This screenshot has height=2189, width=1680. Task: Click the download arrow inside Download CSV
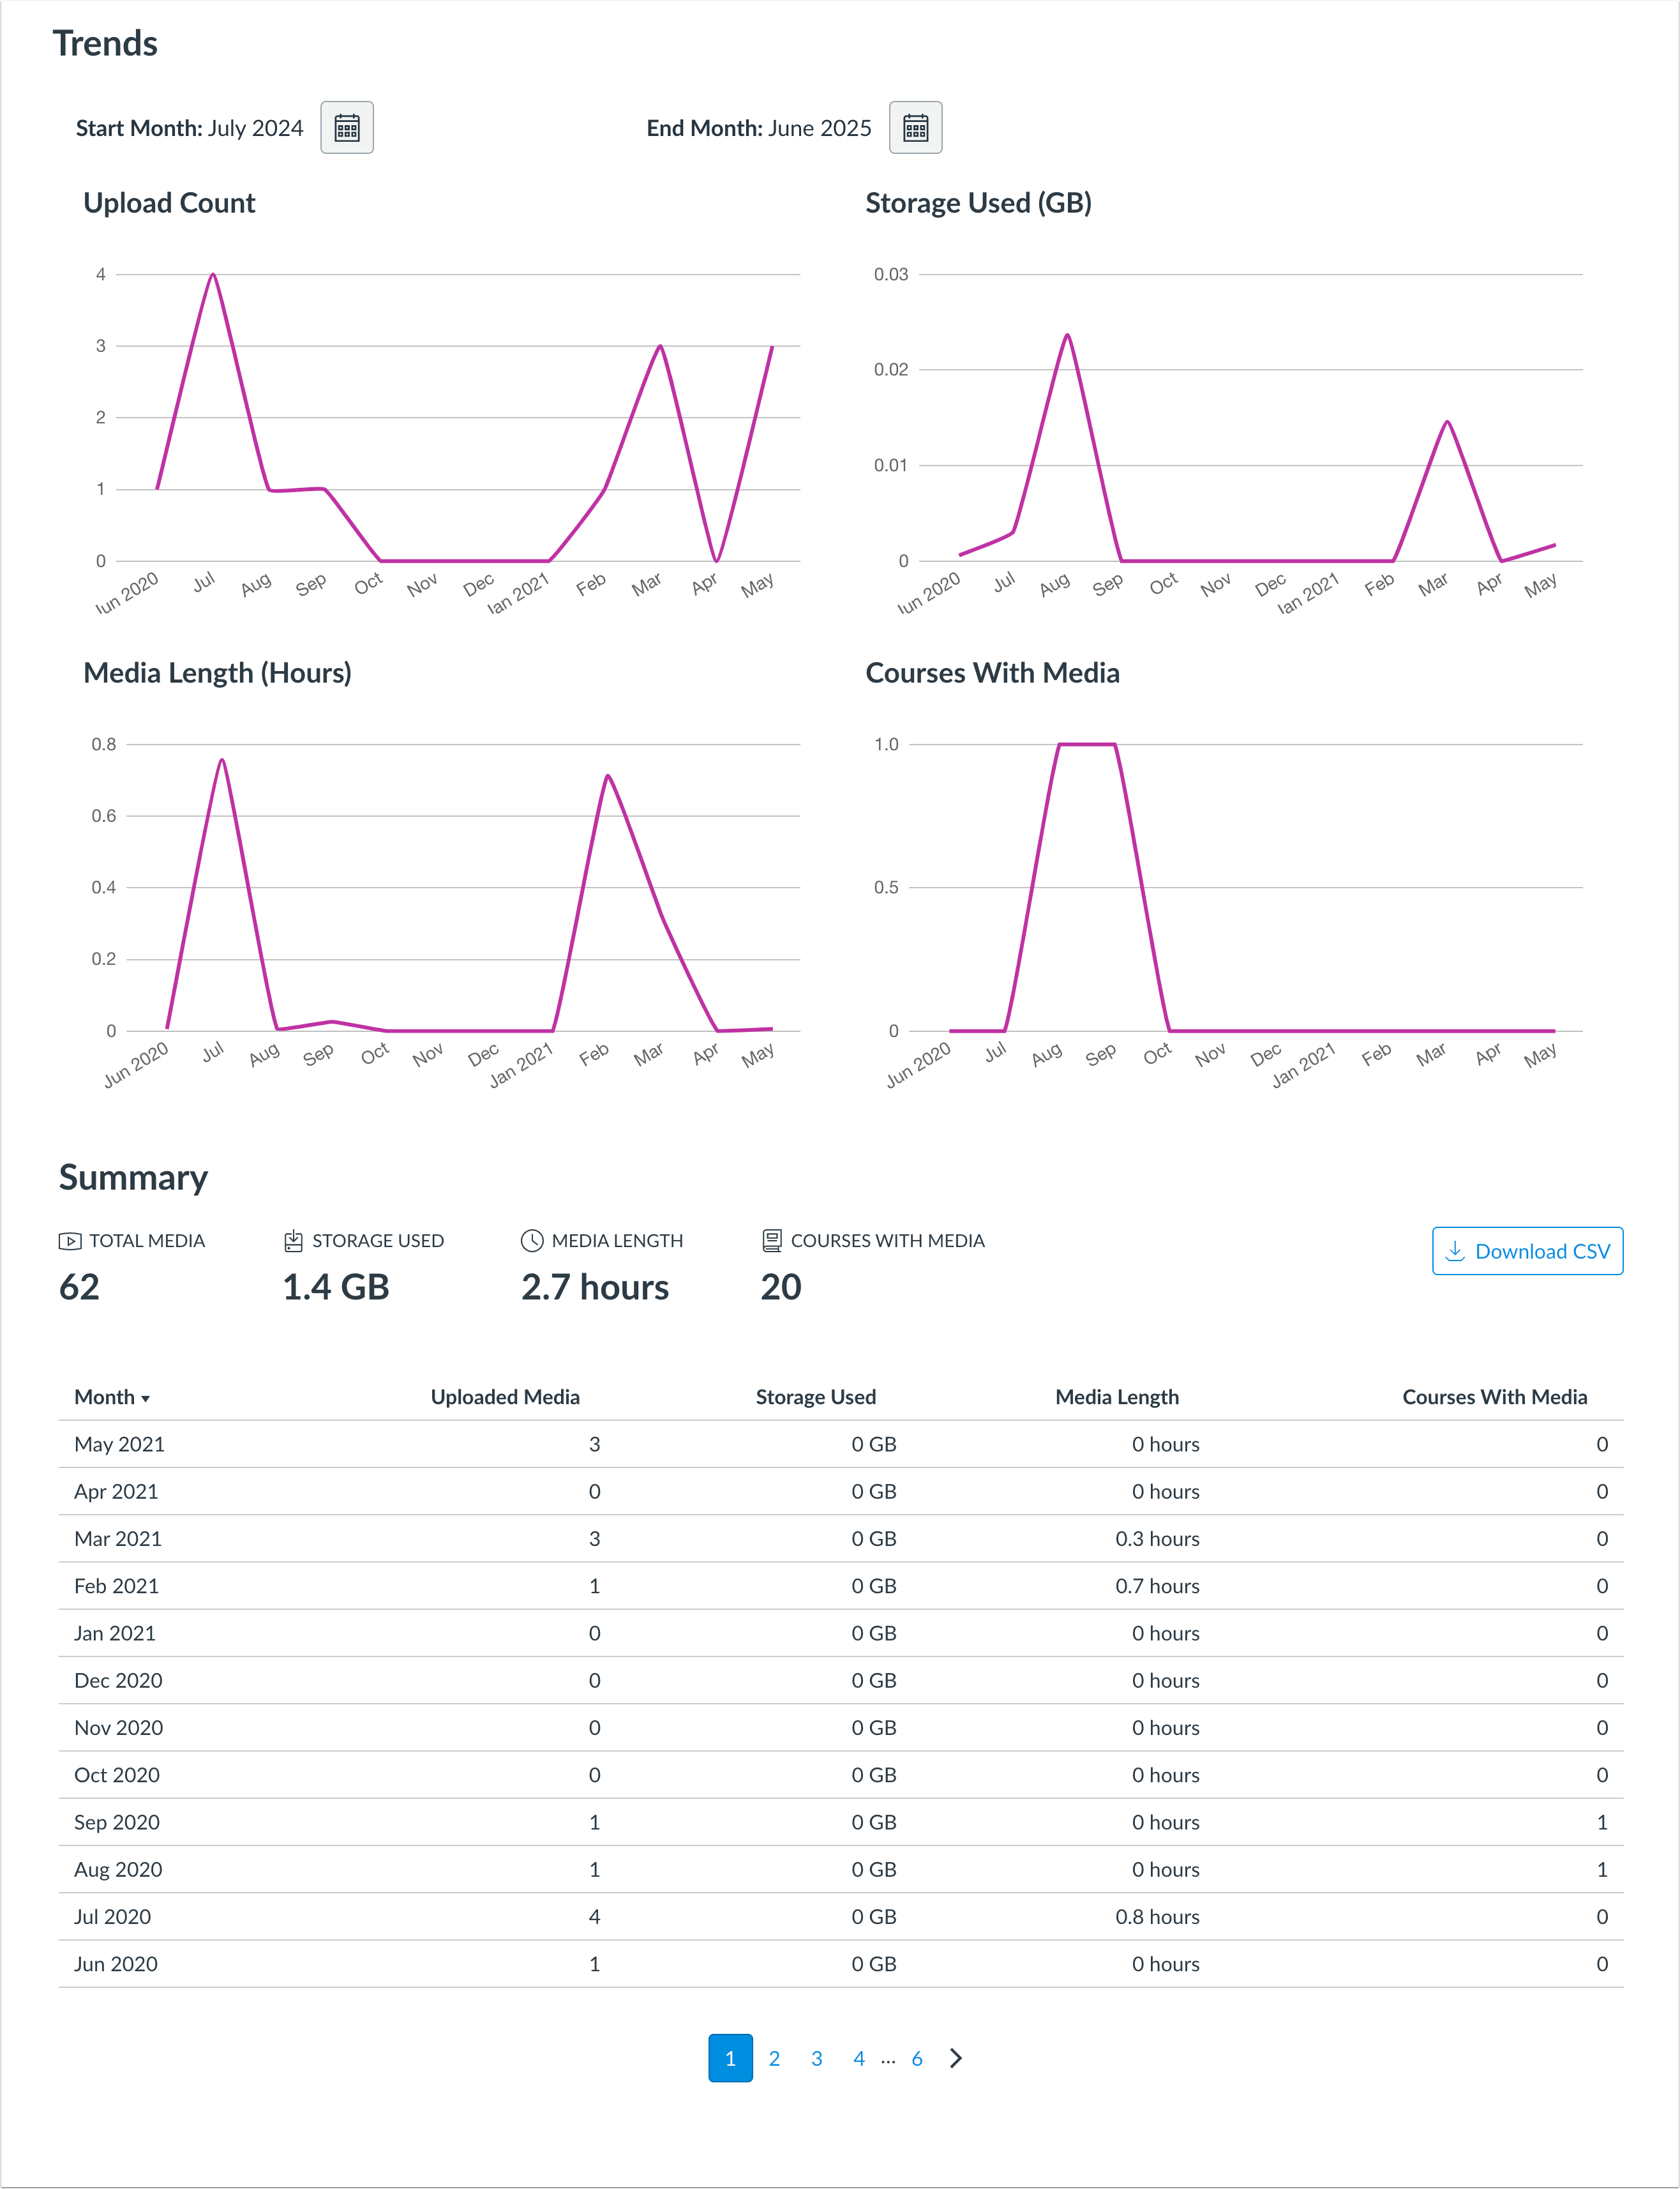click(x=1455, y=1250)
